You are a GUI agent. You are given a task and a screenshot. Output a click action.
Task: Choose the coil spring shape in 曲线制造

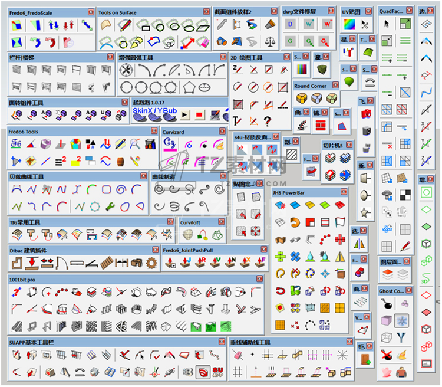pos(175,206)
